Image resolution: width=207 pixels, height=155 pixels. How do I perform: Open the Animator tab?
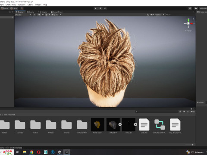42,12
